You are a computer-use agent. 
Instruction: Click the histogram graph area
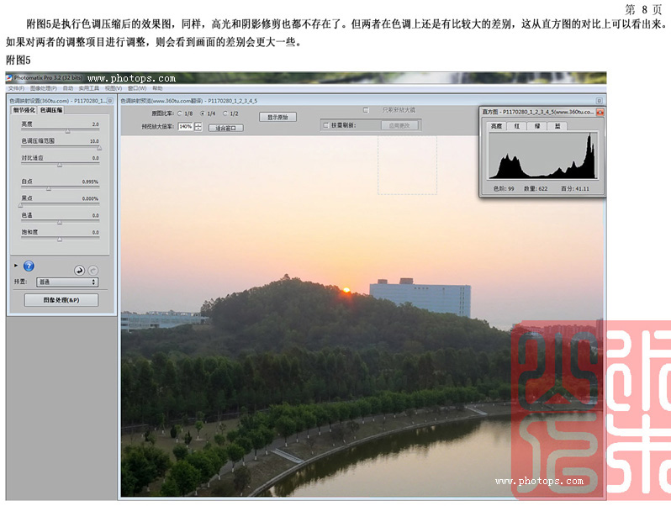pos(543,155)
